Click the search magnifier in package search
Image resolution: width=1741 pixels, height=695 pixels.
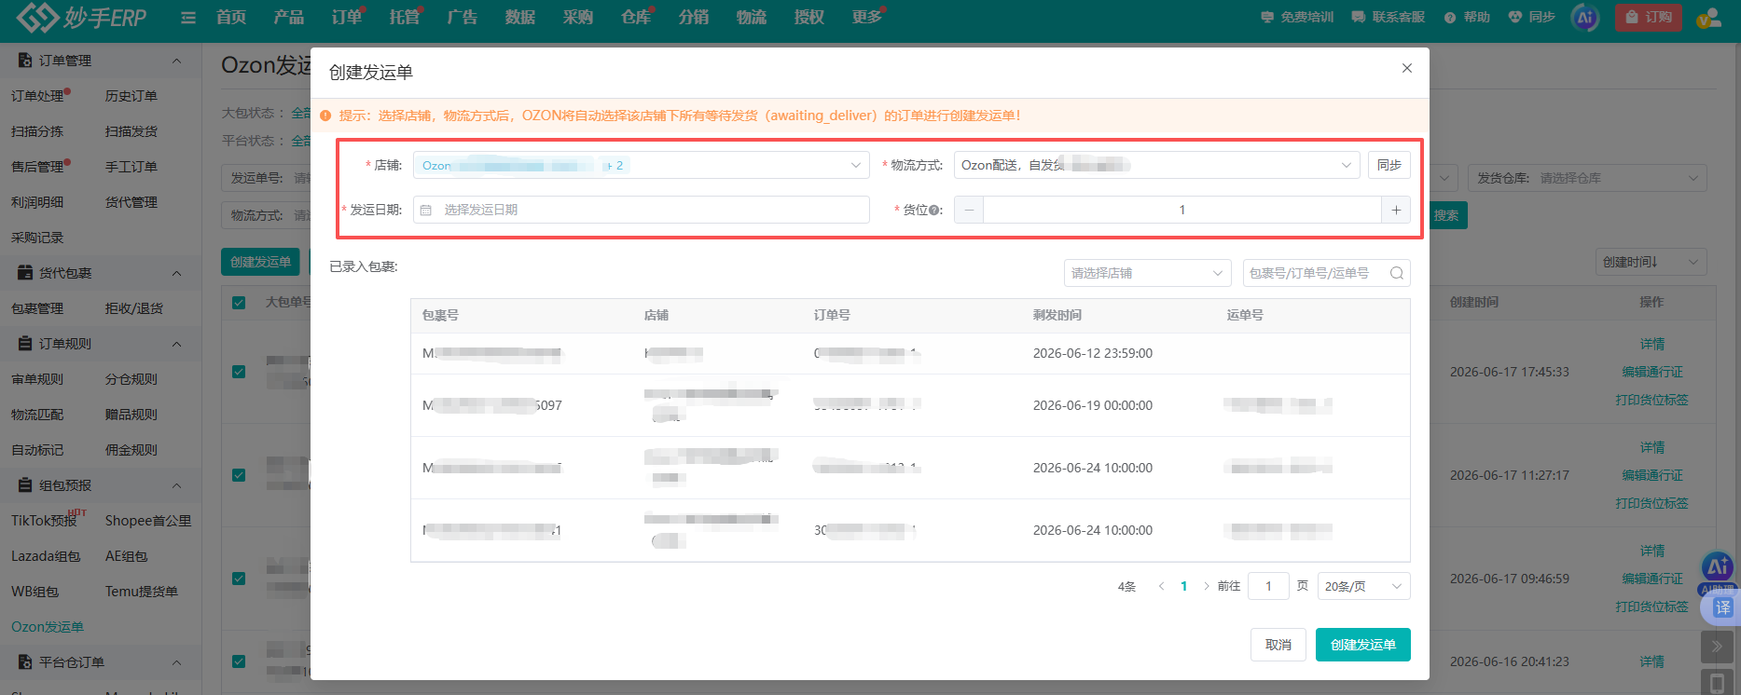click(1396, 273)
